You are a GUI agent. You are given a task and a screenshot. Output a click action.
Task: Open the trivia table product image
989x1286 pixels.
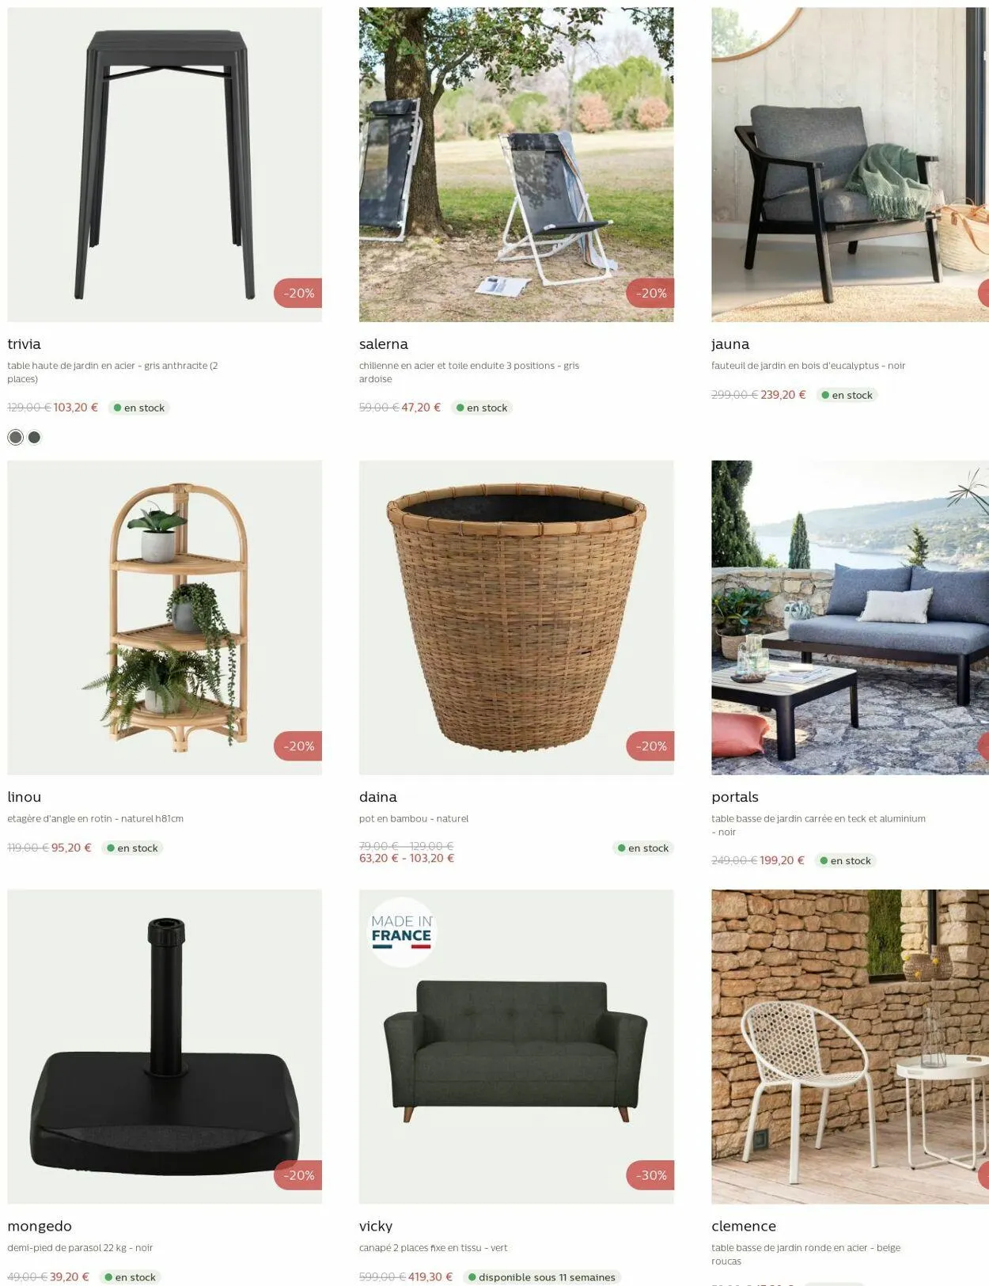point(165,165)
